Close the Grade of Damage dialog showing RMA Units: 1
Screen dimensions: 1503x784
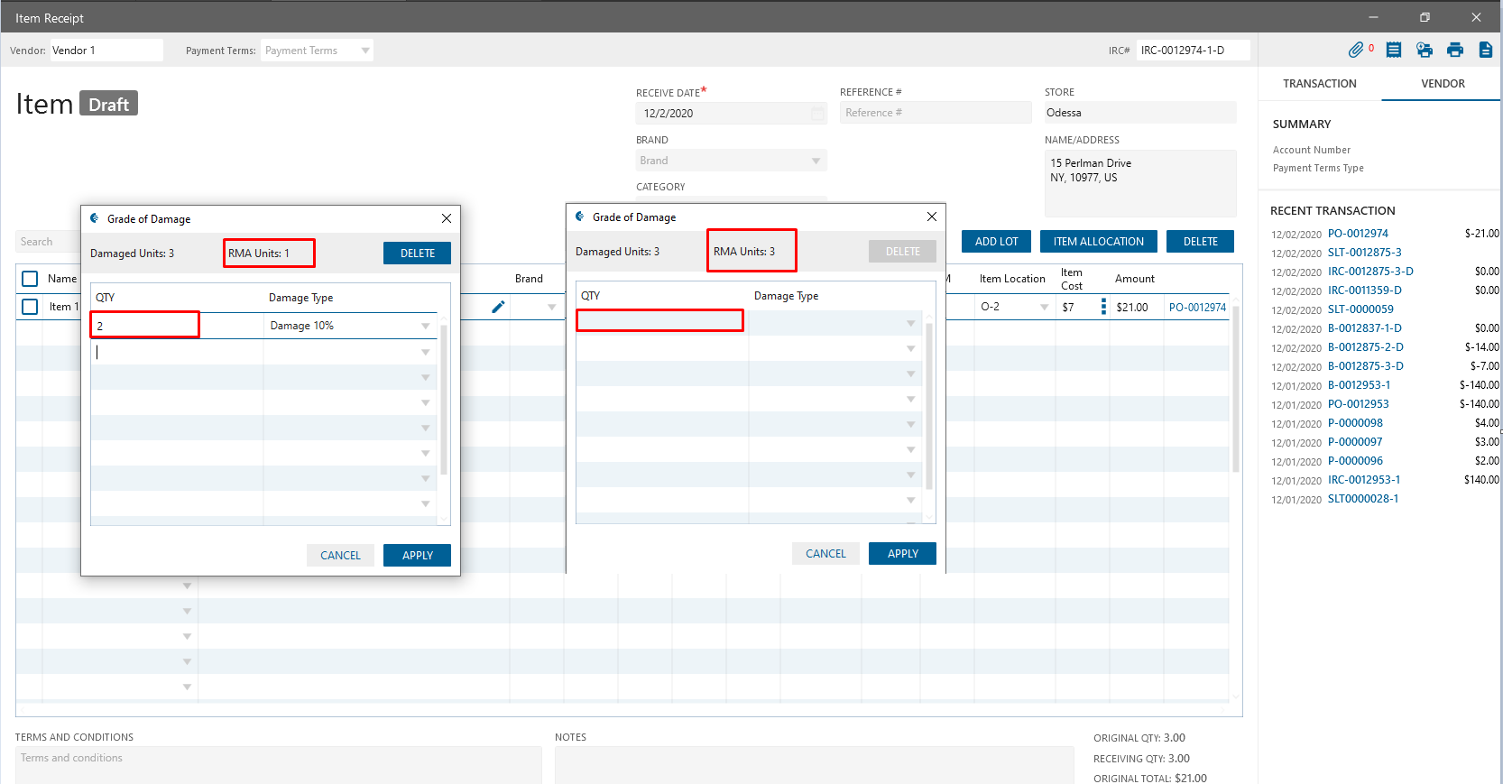pyautogui.click(x=447, y=218)
